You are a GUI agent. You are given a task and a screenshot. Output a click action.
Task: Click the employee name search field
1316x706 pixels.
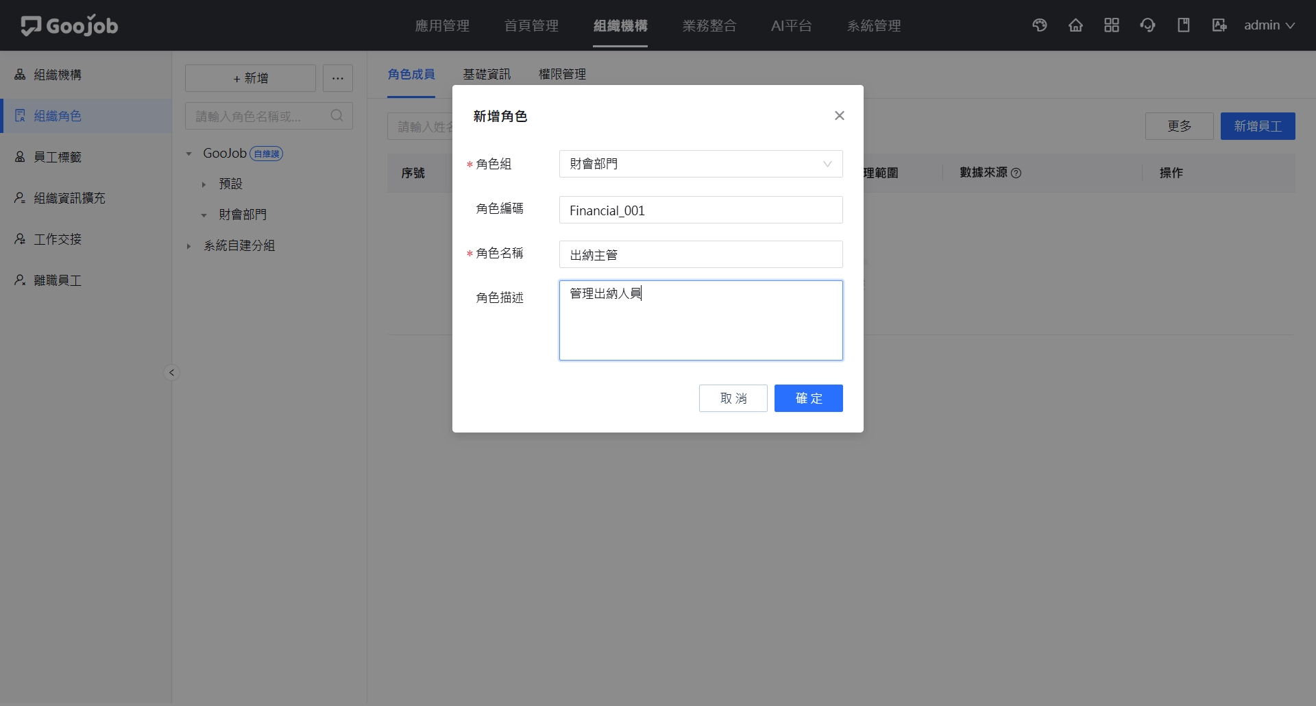(x=420, y=126)
